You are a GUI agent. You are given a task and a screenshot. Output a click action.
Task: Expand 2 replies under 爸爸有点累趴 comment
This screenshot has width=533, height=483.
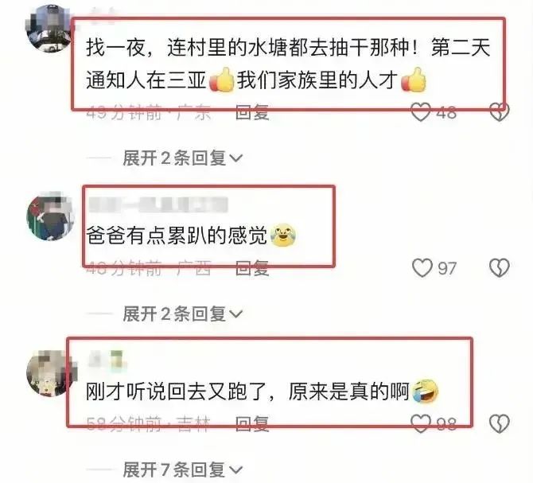[182, 314]
